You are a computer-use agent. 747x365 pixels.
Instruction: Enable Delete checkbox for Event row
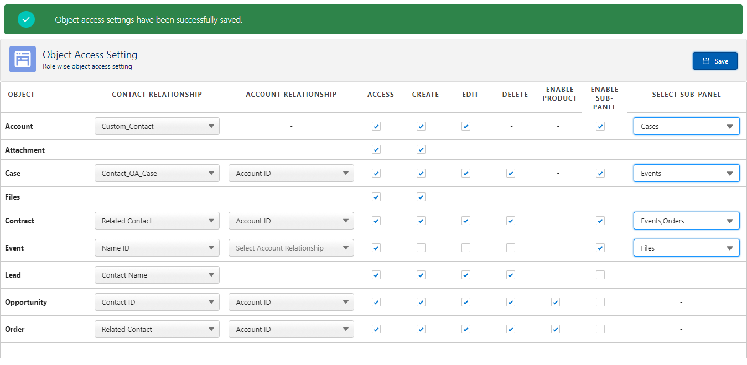(511, 248)
